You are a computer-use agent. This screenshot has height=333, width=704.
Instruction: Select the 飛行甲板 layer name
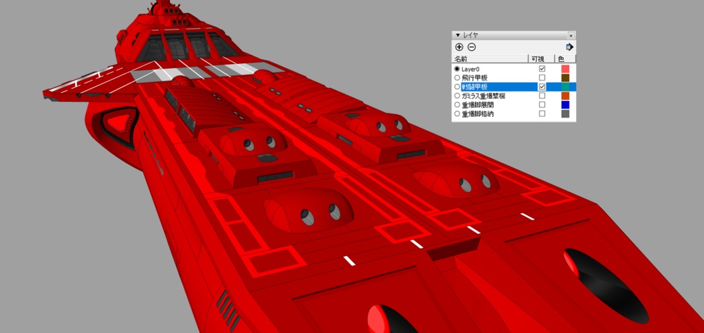tap(474, 78)
